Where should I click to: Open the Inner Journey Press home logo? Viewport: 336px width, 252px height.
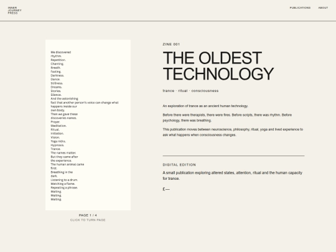[x=14, y=11]
